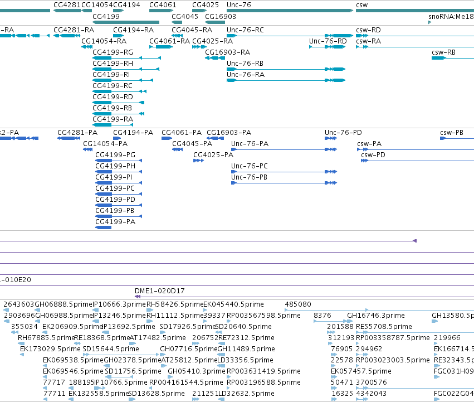
Task: Click the CG4061 gene label
Action: click(x=163, y=5)
